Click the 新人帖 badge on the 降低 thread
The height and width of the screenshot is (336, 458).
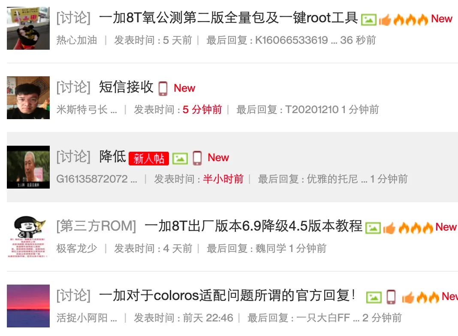[149, 159]
